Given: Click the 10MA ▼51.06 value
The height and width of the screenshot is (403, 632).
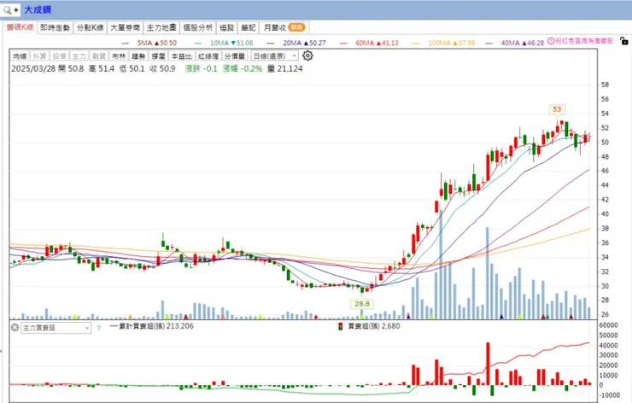Looking at the screenshot, I should coord(231,44).
